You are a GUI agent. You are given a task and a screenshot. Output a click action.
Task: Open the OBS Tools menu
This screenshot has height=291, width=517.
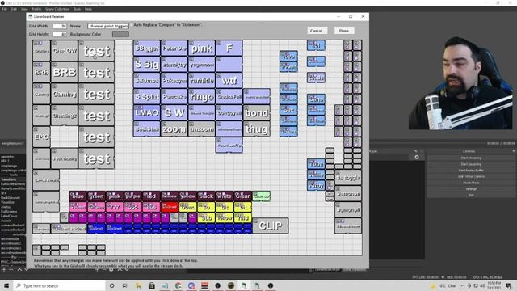click(78, 9)
